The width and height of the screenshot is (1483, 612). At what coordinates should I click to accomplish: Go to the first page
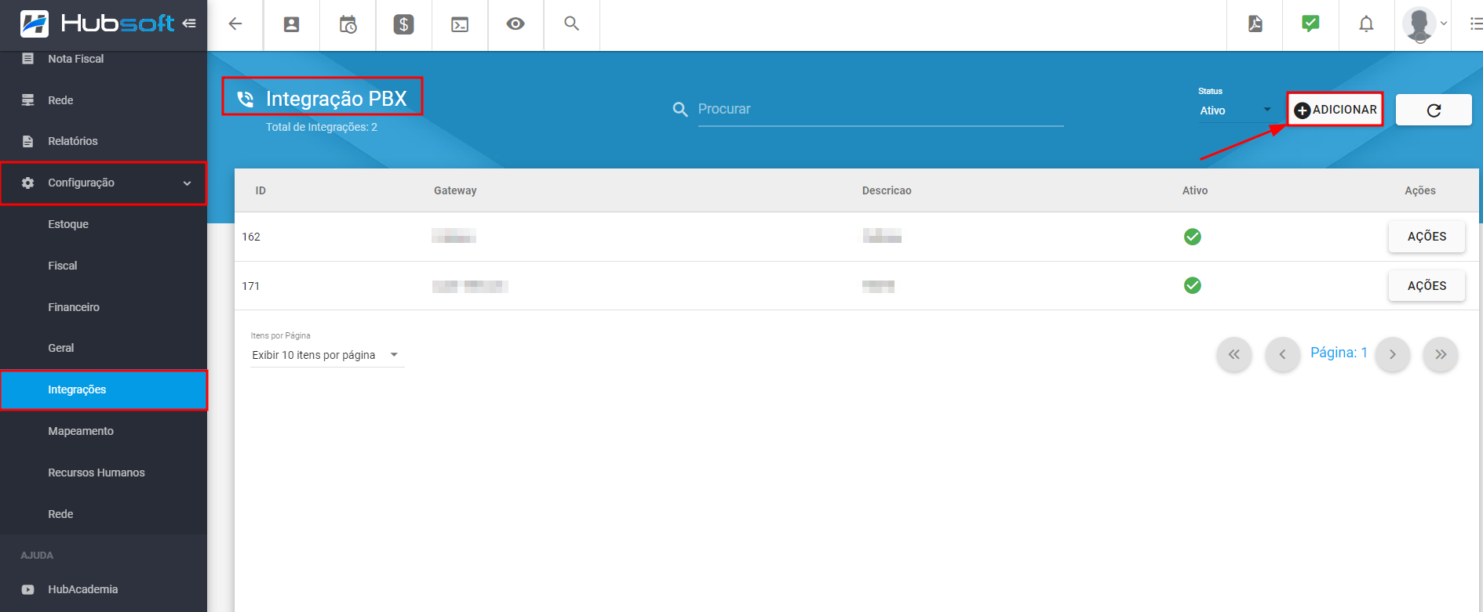coord(1234,354)
